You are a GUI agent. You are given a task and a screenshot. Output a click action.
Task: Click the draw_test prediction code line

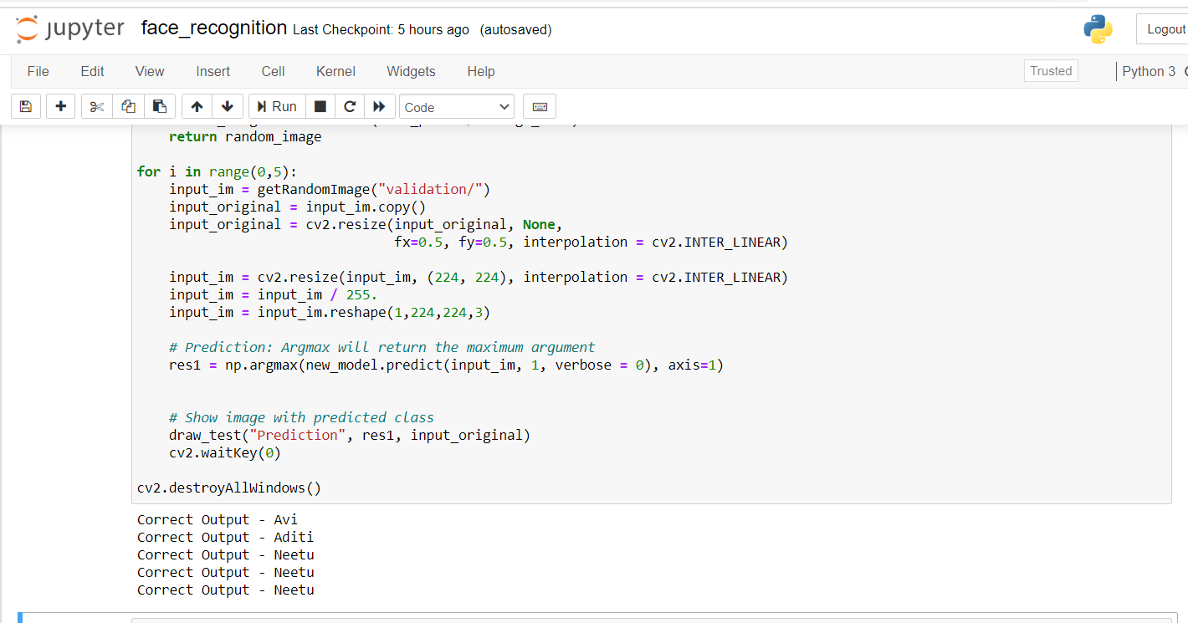click(350, 436)
